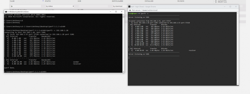Click the 'Not secure' label in address bar
This screenshot has width=250, height=94.
click(136, 10)
